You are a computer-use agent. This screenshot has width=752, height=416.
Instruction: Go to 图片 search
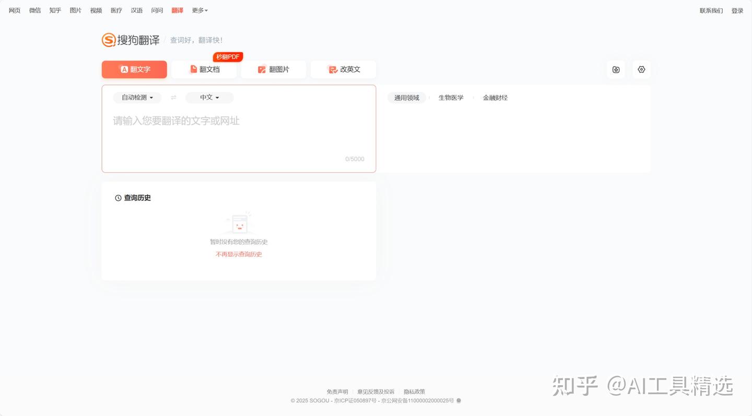[76, 10]
